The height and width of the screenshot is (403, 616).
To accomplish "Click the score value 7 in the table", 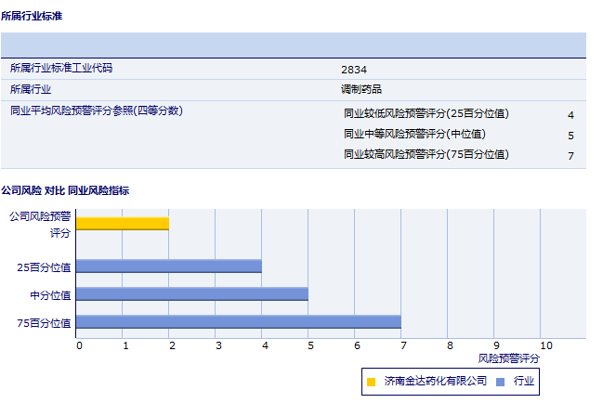I will point(570,156).
